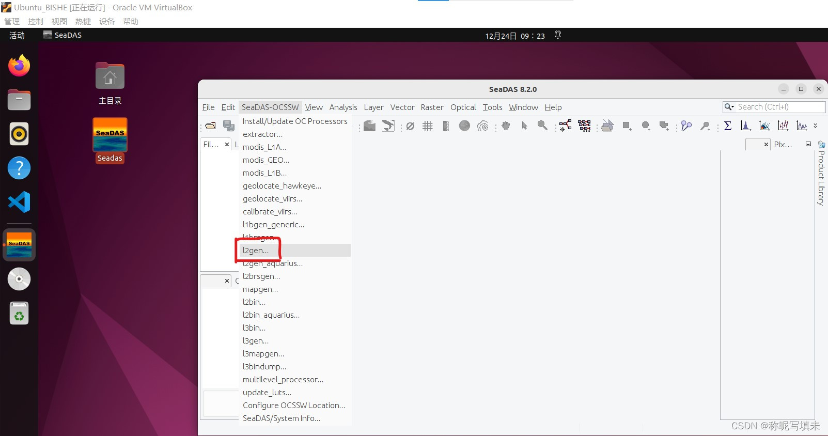Open the View menu
Screen dimensions: 828x436
314,107
